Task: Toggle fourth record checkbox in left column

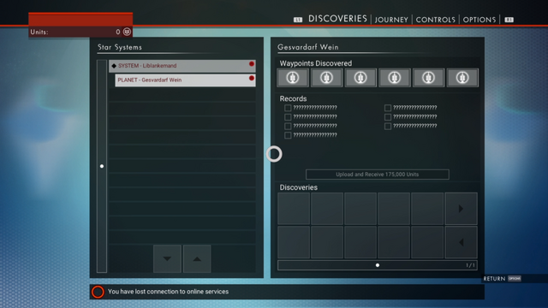Action: pos(288,135)
